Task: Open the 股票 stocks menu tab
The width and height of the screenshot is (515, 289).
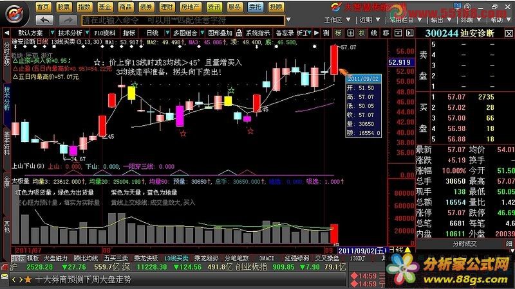Action: (x=64, y=6)
